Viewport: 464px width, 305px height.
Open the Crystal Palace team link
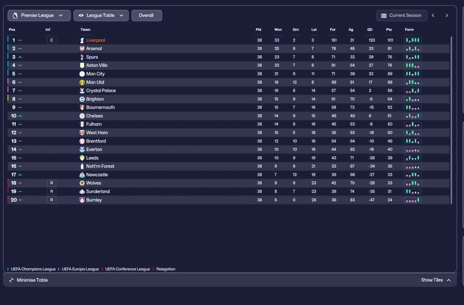(101, 91)
